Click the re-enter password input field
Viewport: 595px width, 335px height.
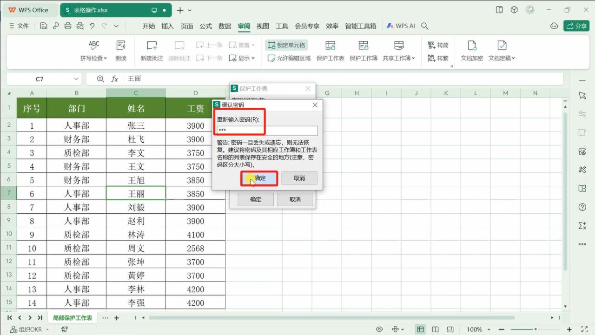267,131
